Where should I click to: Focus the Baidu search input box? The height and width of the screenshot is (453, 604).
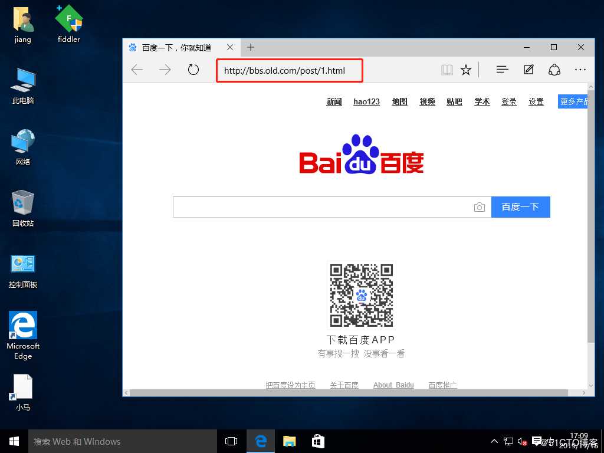click(321, 207)
